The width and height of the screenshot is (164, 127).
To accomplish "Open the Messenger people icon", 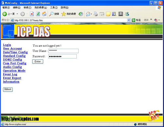I will pyautogui.click(x=127, y=14).
